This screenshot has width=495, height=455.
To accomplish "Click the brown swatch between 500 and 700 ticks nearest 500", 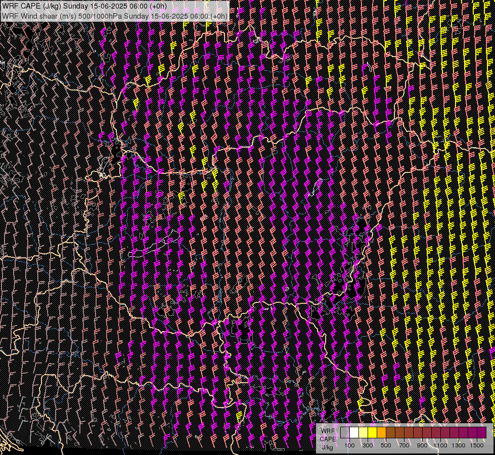I will (x=391, y=433).
